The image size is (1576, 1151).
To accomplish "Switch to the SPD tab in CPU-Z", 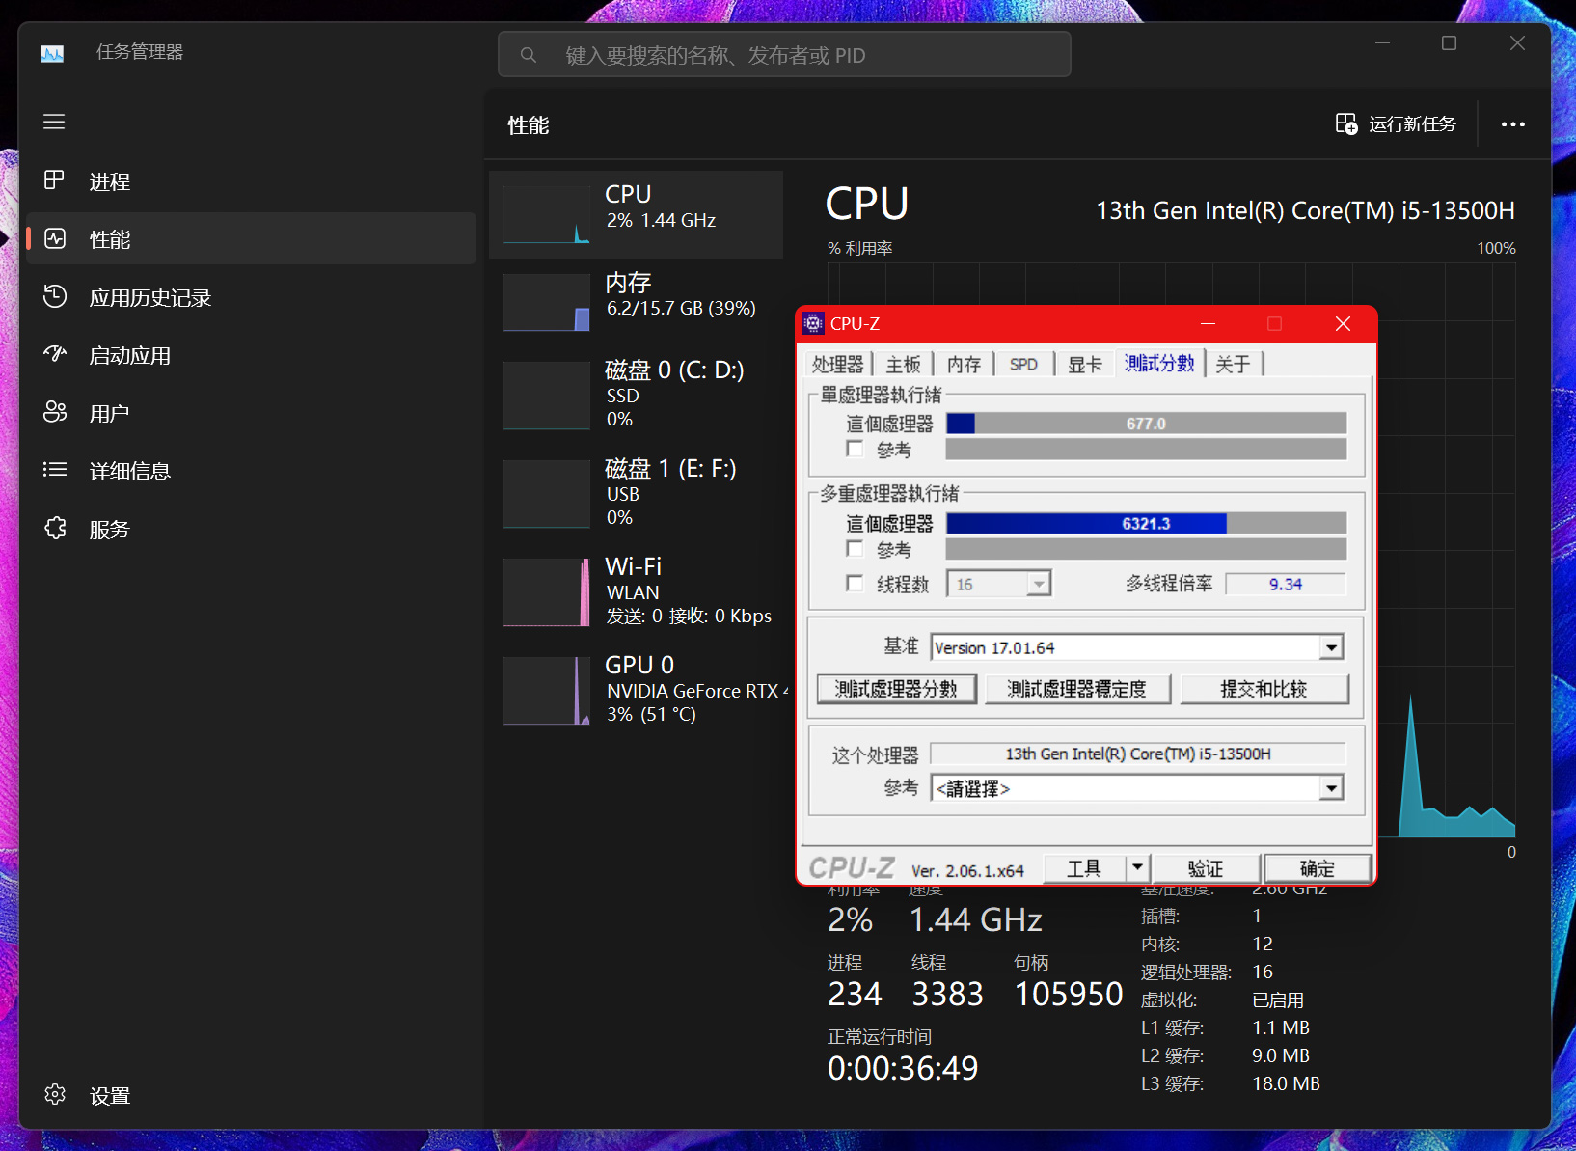I will tap(1023, 364).
